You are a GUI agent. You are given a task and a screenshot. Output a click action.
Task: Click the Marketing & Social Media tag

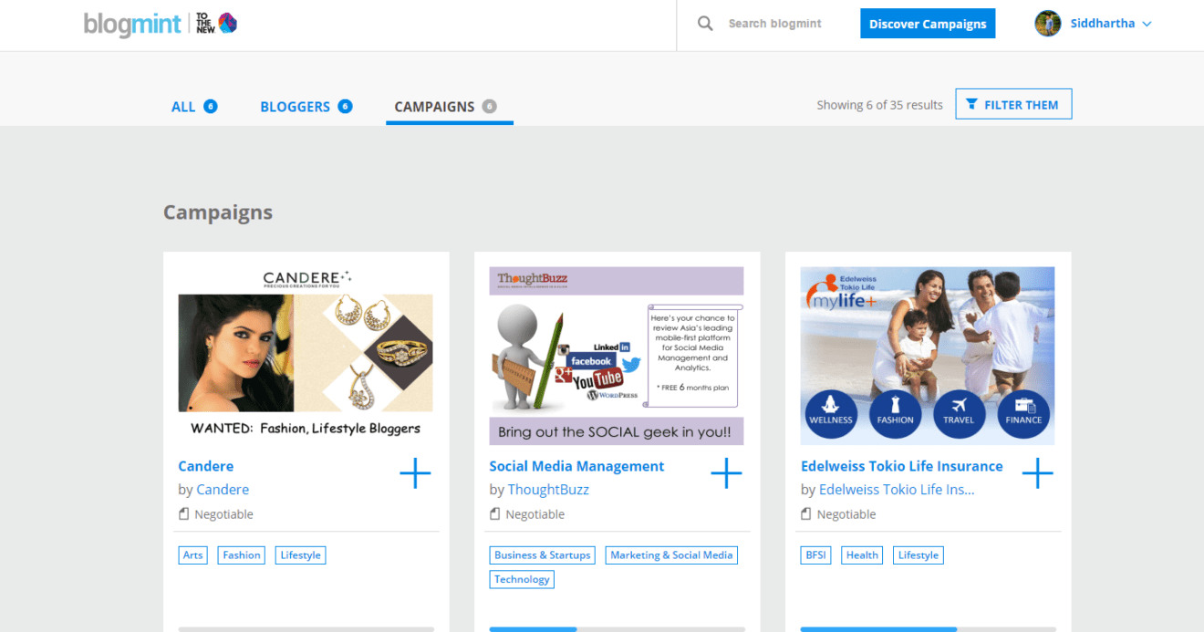(671, 555)
